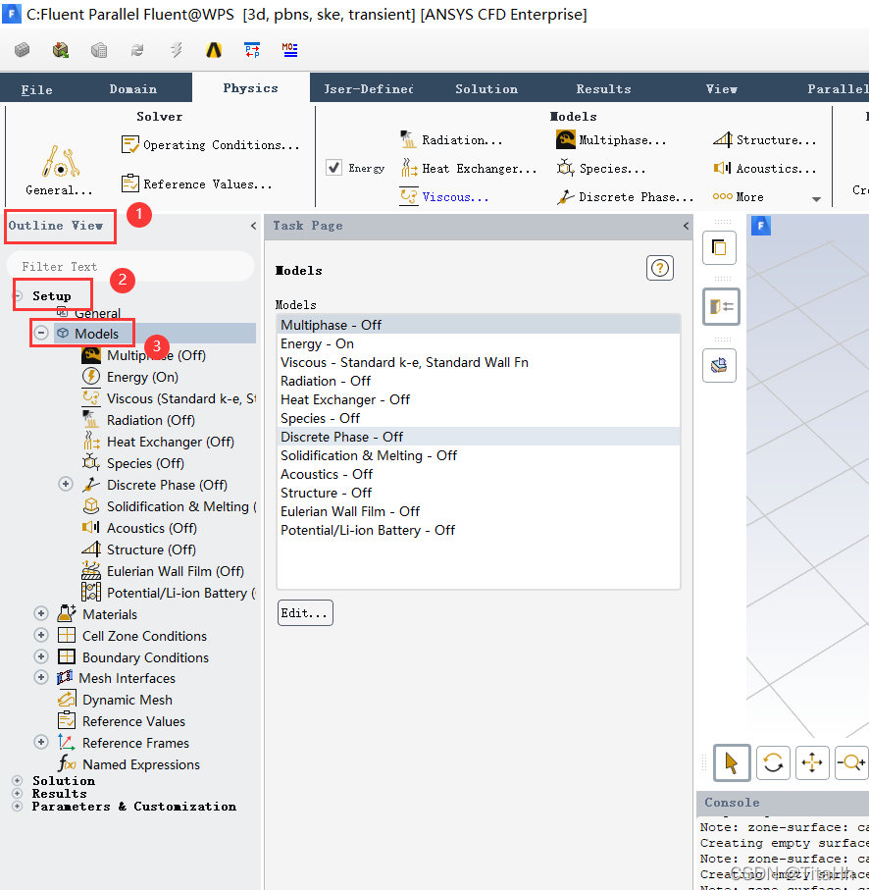Screen dimensions: 869x890
Task: Expand Materials tree node
Action: tap(41, 613)
